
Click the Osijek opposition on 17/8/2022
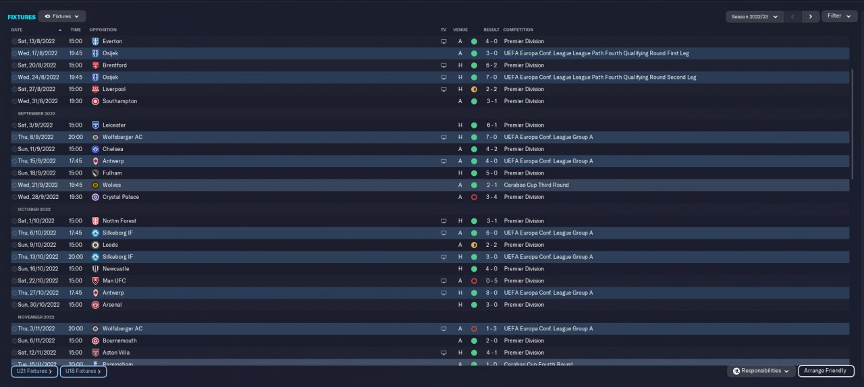click(x=110, y=53)
